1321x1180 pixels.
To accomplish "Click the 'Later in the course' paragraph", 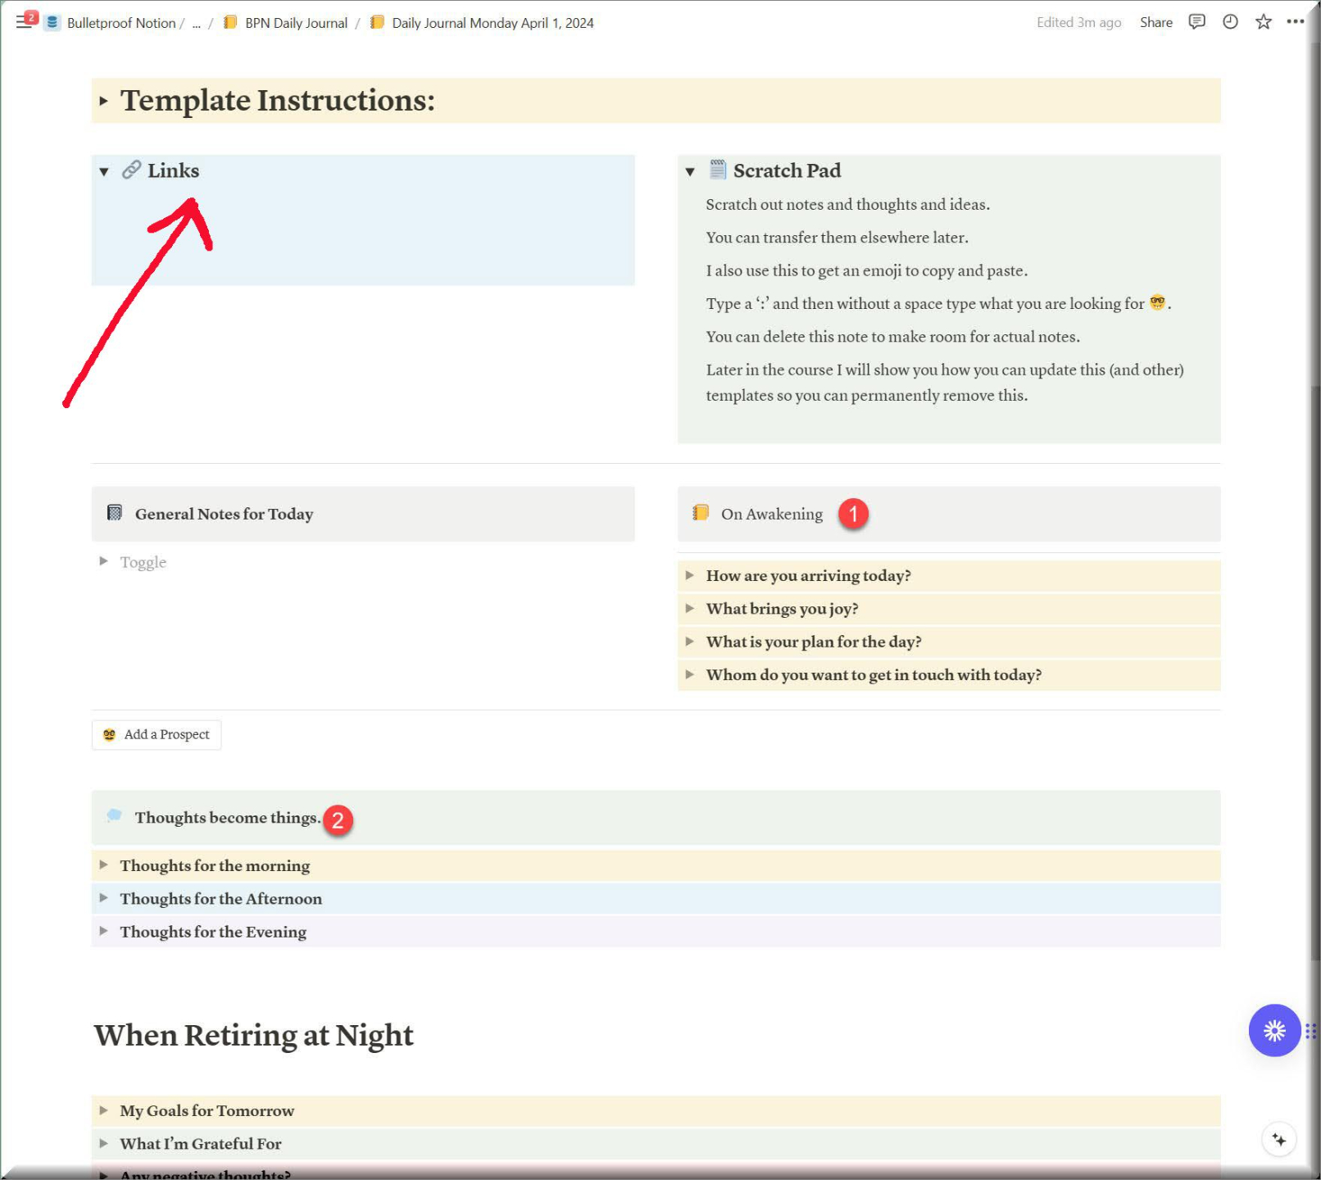I will (945, 383).
